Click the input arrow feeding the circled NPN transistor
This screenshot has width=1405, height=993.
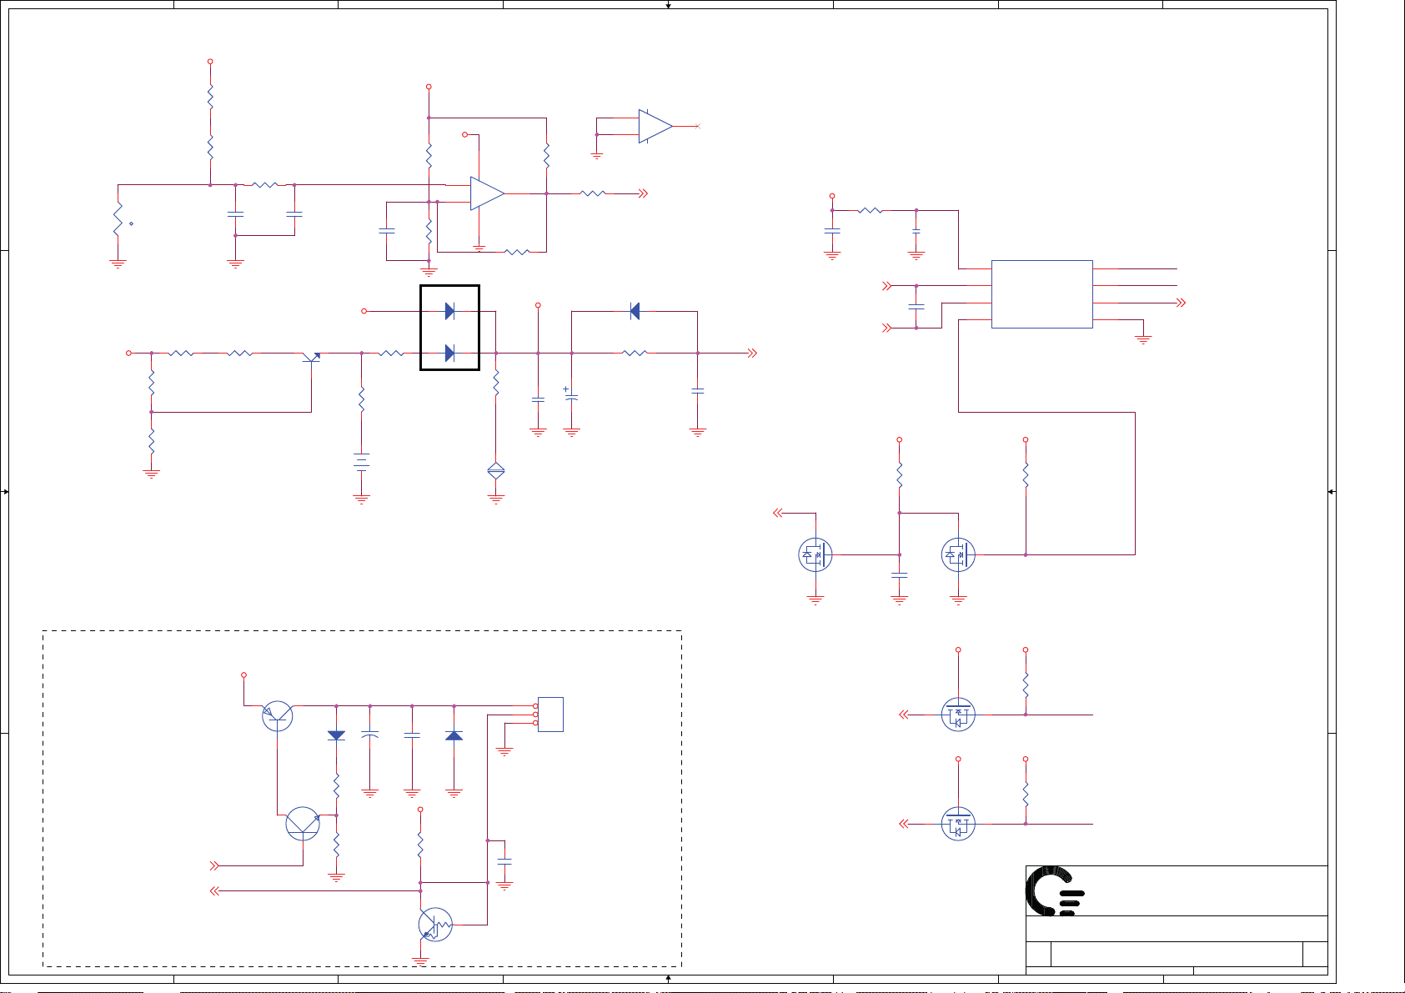(x=215, y=865)
